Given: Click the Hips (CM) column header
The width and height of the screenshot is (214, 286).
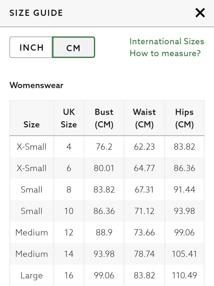Looking at the screenshot, I should 184,118.
